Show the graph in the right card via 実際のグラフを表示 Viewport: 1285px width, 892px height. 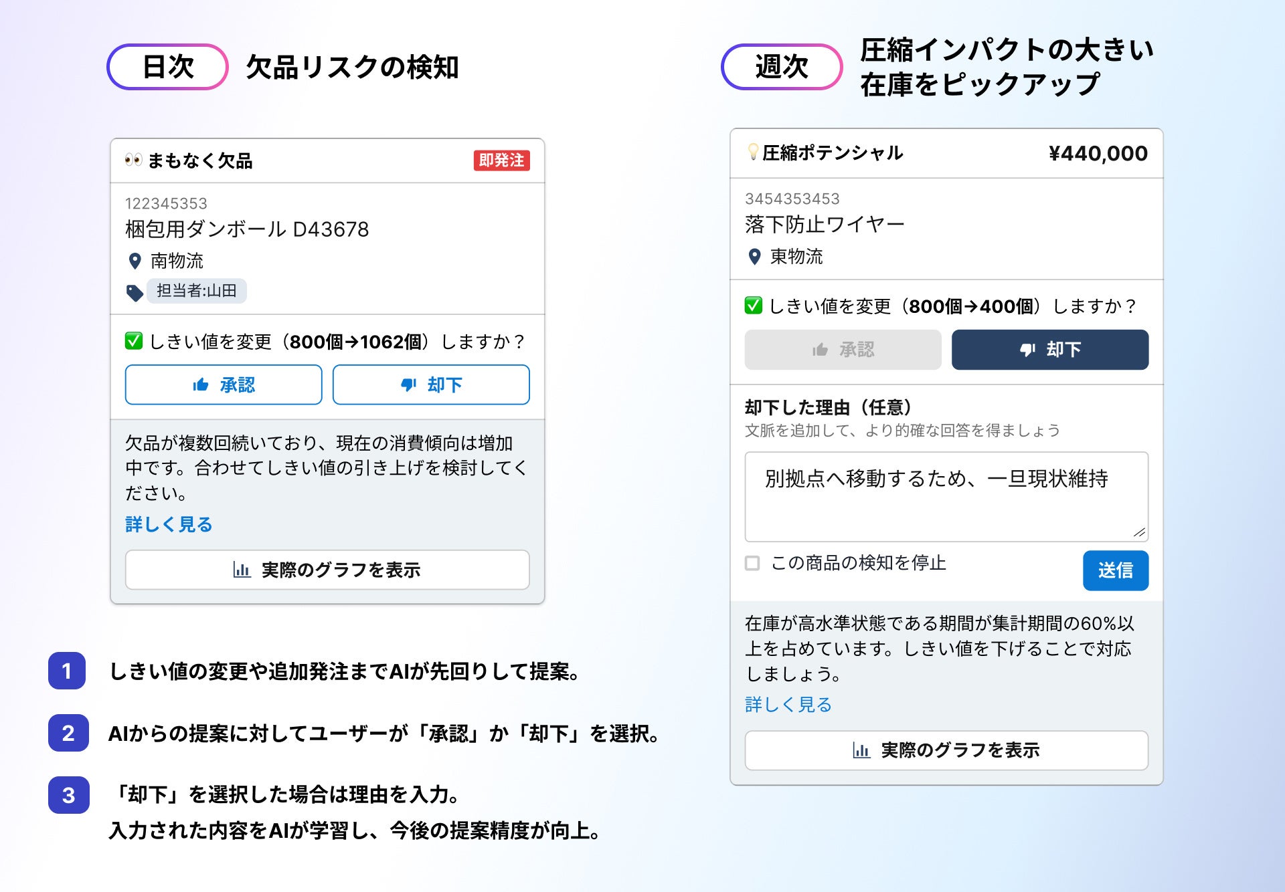[946, 750]
